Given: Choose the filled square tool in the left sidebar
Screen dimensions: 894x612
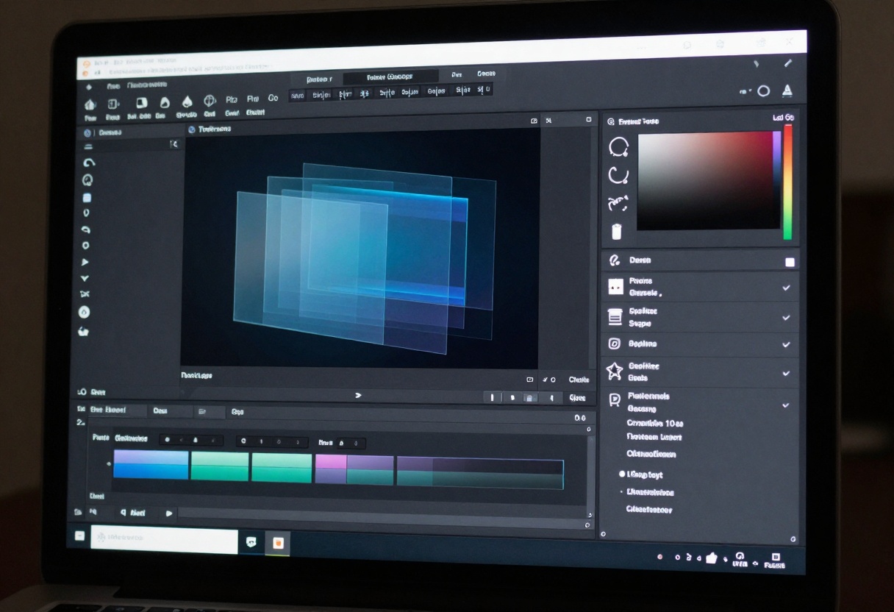Looking at the screenshot, I should [87, 198].
